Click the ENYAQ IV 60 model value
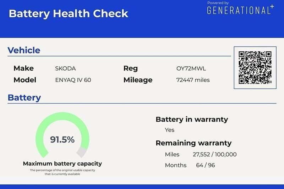 (73, 80)
